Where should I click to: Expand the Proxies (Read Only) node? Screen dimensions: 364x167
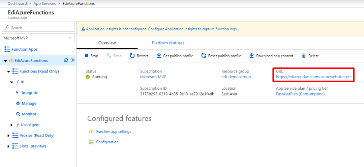coord(8,136)
